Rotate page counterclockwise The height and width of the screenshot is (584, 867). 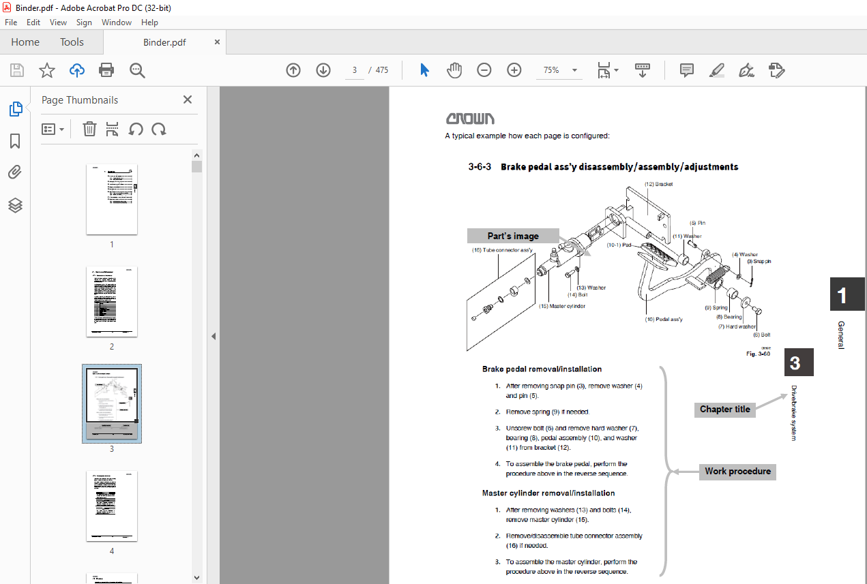click(x=136, y=129)
